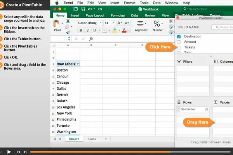The height and width of the screenshot is (155, 233).
Task: Go to next sheet arrow
Action: pyautogui.click(x=60, y=139)
